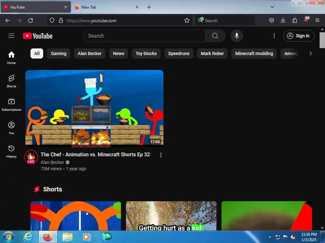Show hidden system tray icons arrow
The height and width of the screenshot is (243, 325).
coord(270,237)
